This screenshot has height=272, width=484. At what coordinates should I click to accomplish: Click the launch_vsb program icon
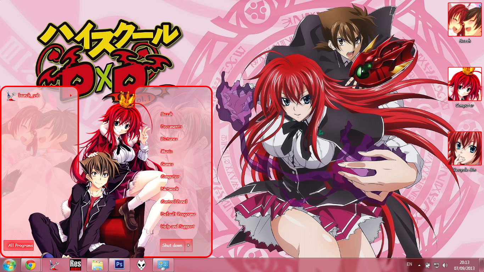(x=11, y=96)
